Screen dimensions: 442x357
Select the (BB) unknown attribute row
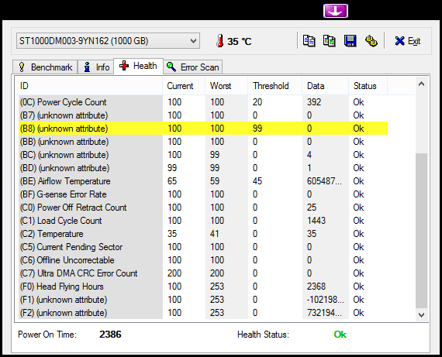click(x=203, y=142)
